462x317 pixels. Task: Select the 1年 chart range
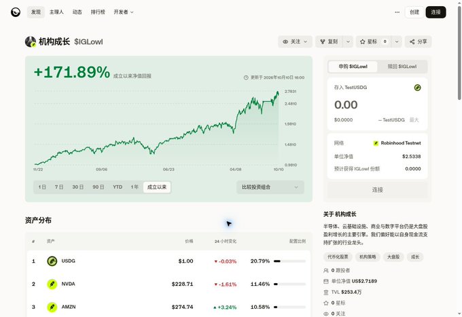(x=135, y=187)
